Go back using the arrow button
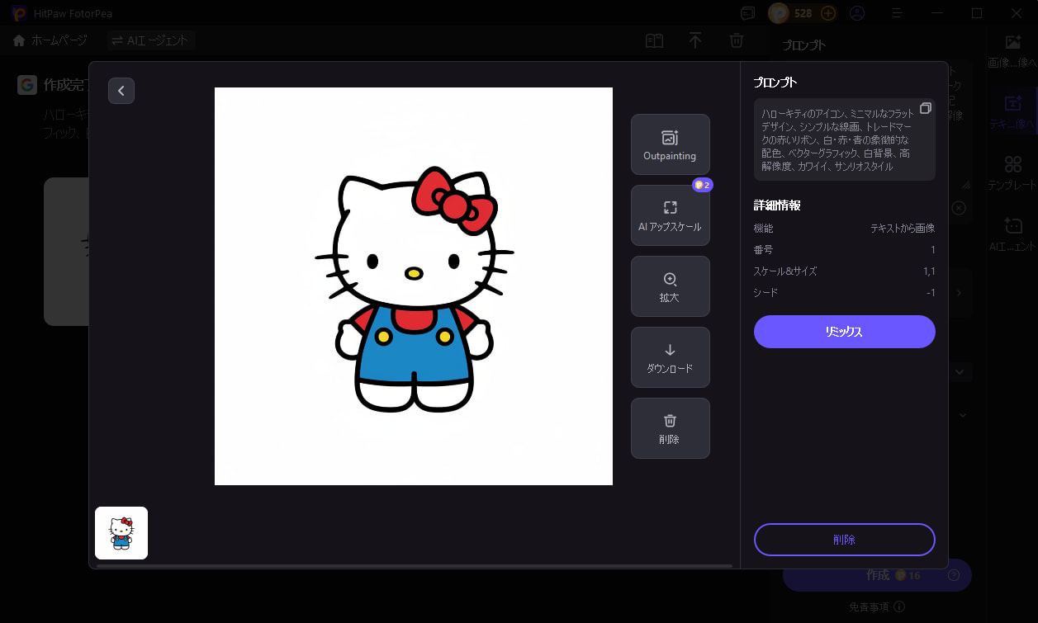Screen dimensions: 1038x623 coord(121,91)
